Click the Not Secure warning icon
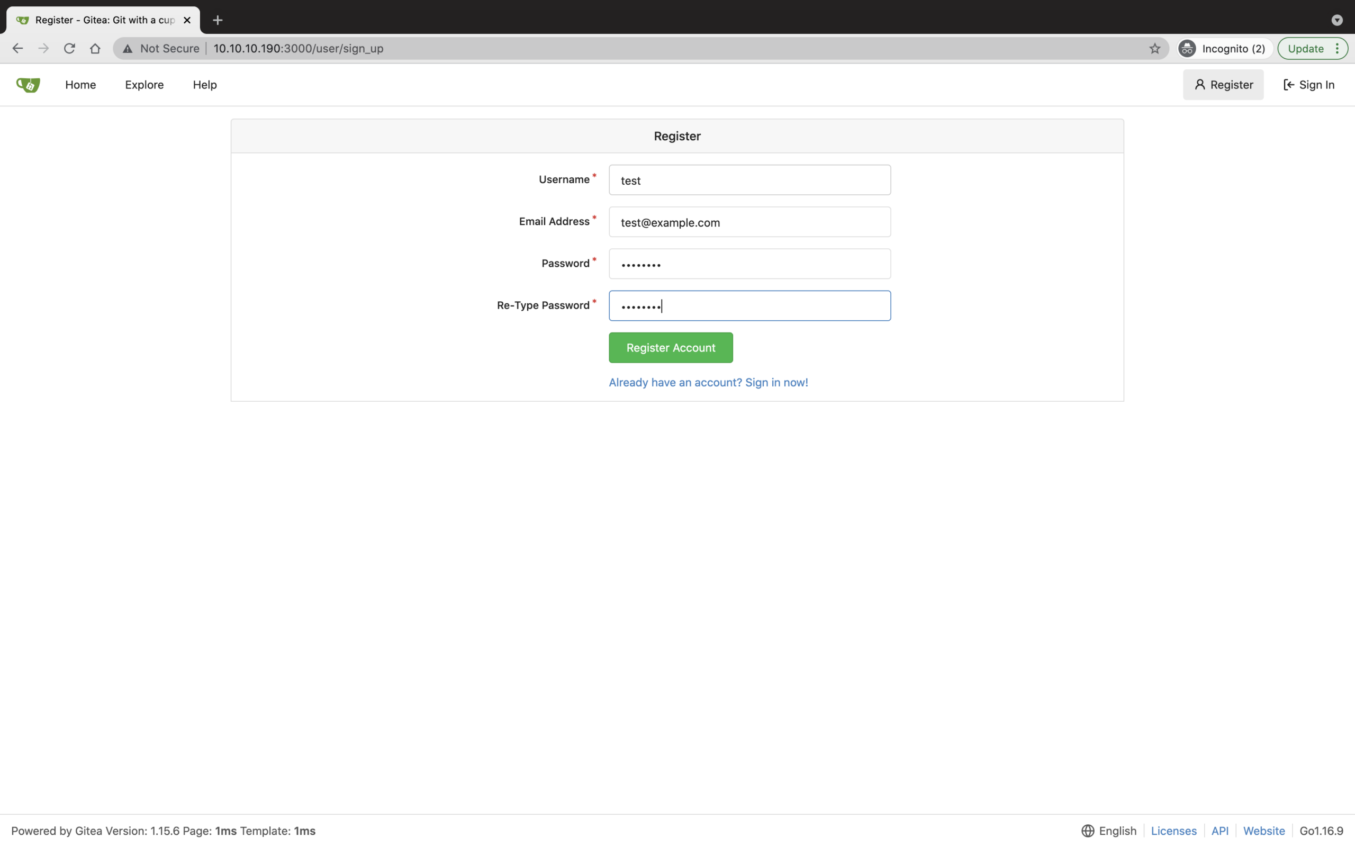The width and height of the screenshot is (1355, 847). coord(127,48)
